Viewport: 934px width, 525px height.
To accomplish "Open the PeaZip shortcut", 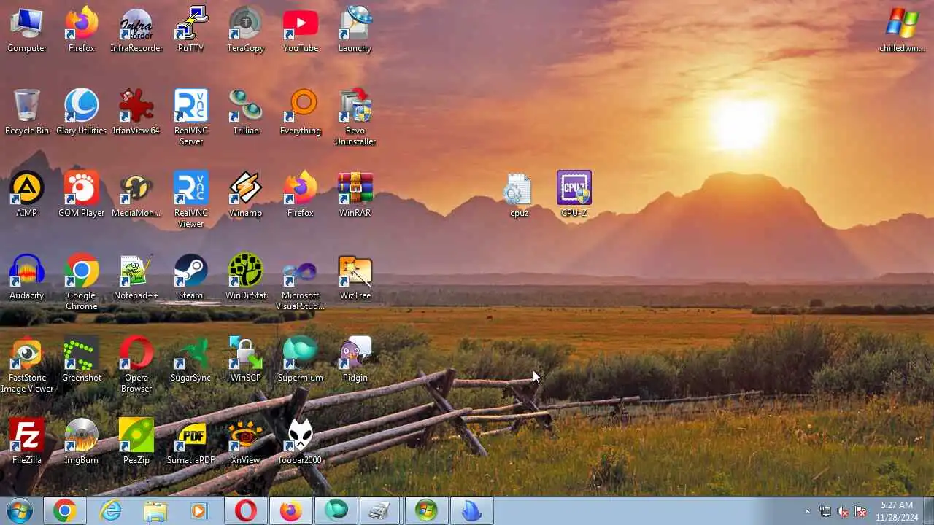I will (136, 442).
